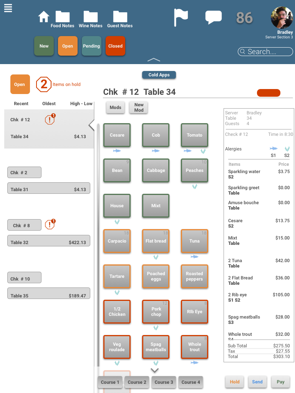Open the Guest Notes folder
Image resolution: width=295 pixels, height=393 pixels.
(x=120, y=19)
